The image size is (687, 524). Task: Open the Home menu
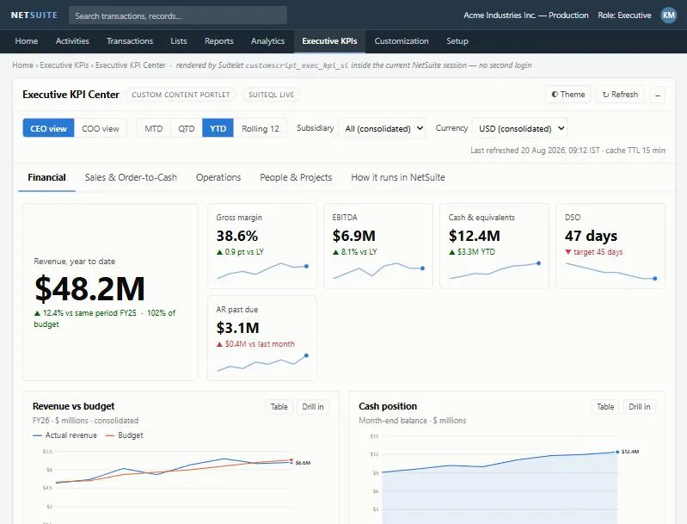click(27, 40)
